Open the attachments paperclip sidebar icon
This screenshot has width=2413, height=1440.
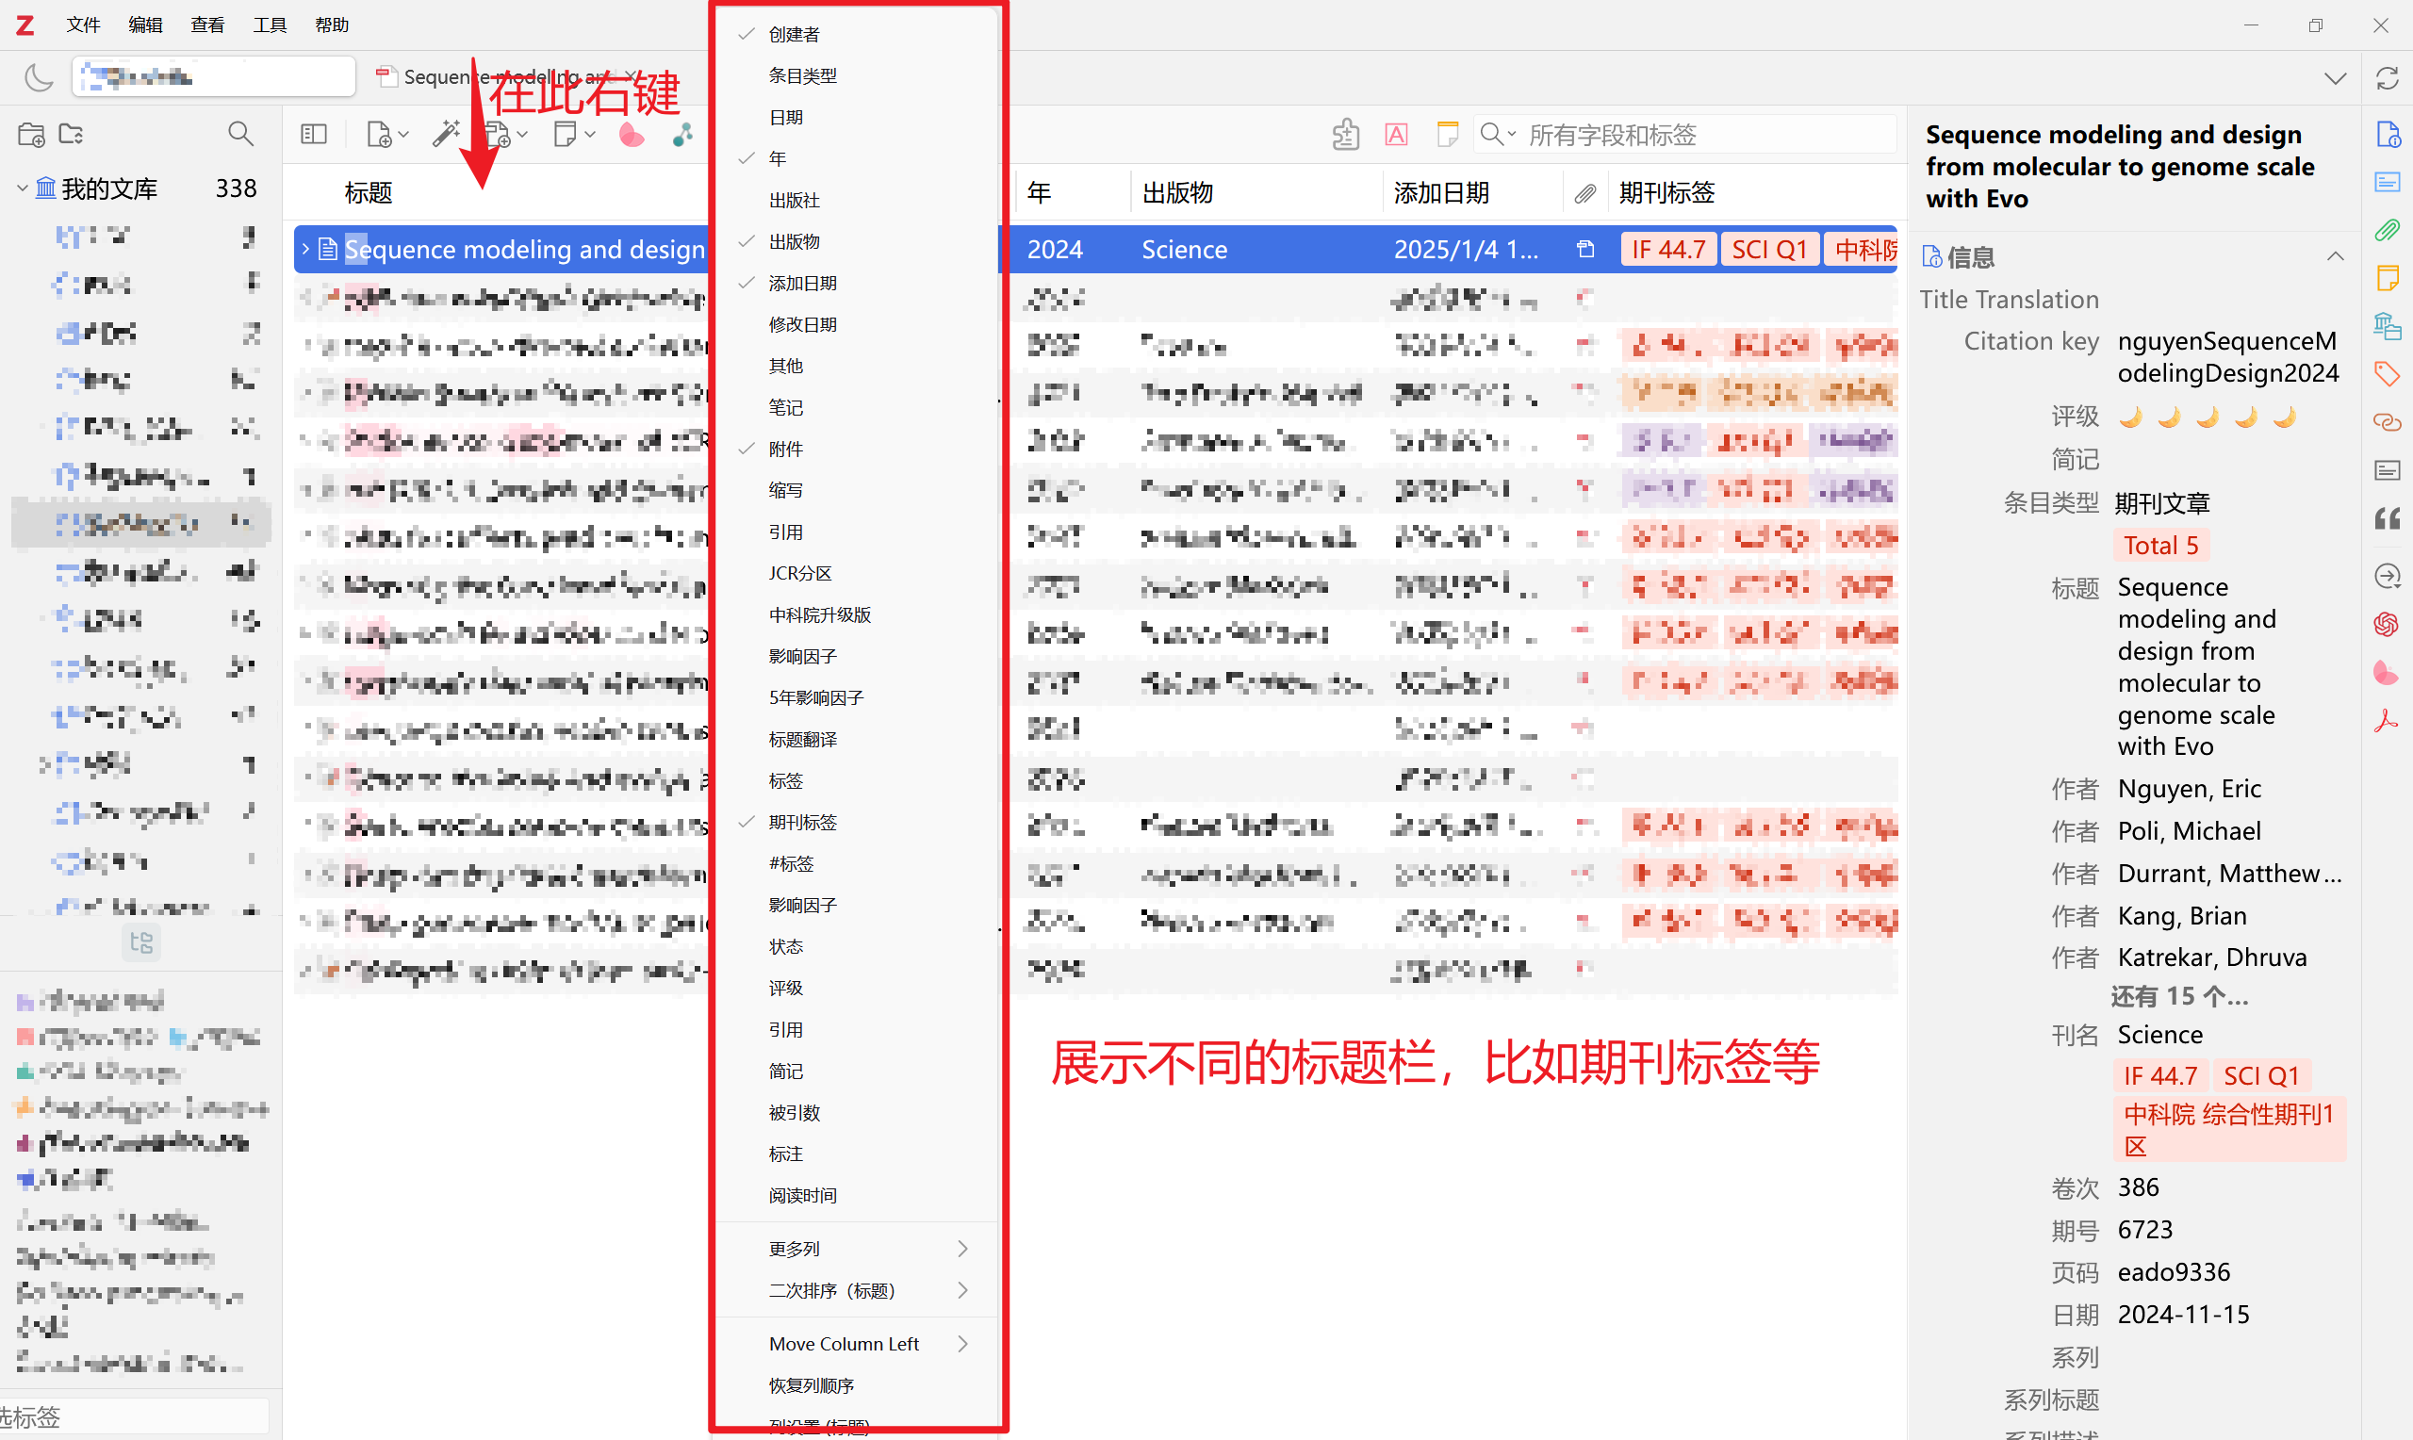(2387, 230)
